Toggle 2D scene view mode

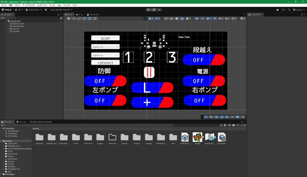point(197,18)
